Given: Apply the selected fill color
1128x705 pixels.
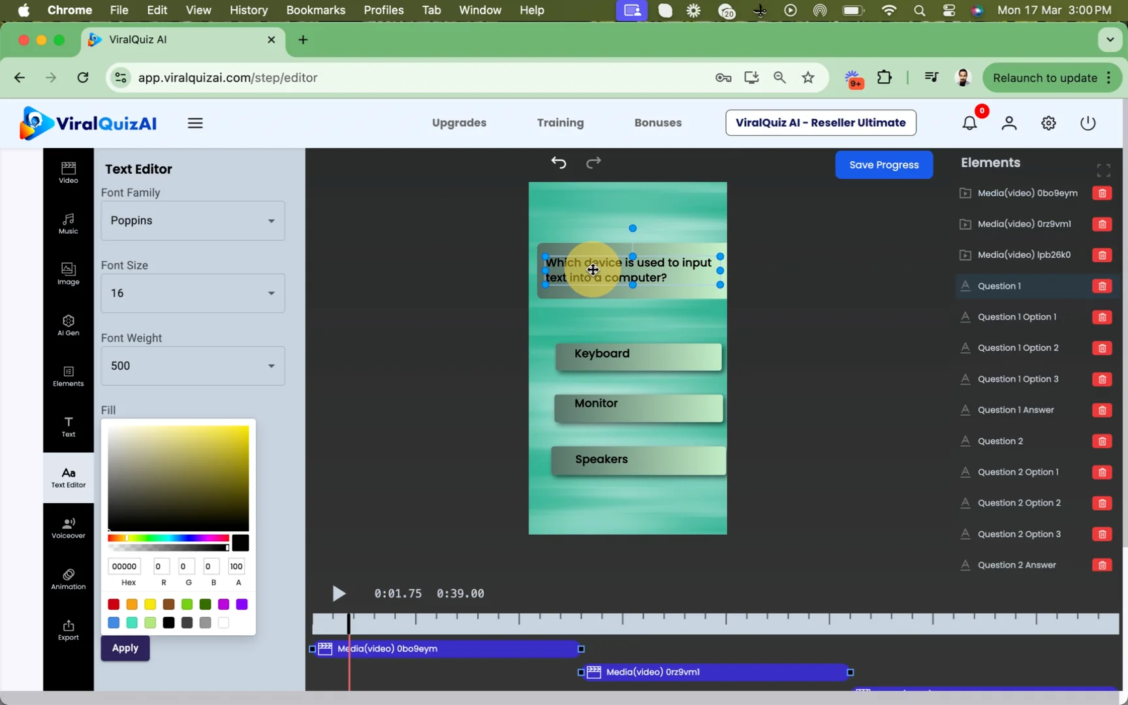Looking at the screenshot, I should point(125,648).
